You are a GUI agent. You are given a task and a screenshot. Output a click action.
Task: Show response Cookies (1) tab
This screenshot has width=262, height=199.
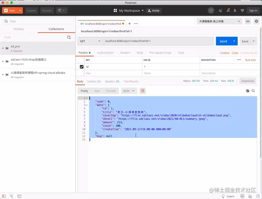point(93,81)
